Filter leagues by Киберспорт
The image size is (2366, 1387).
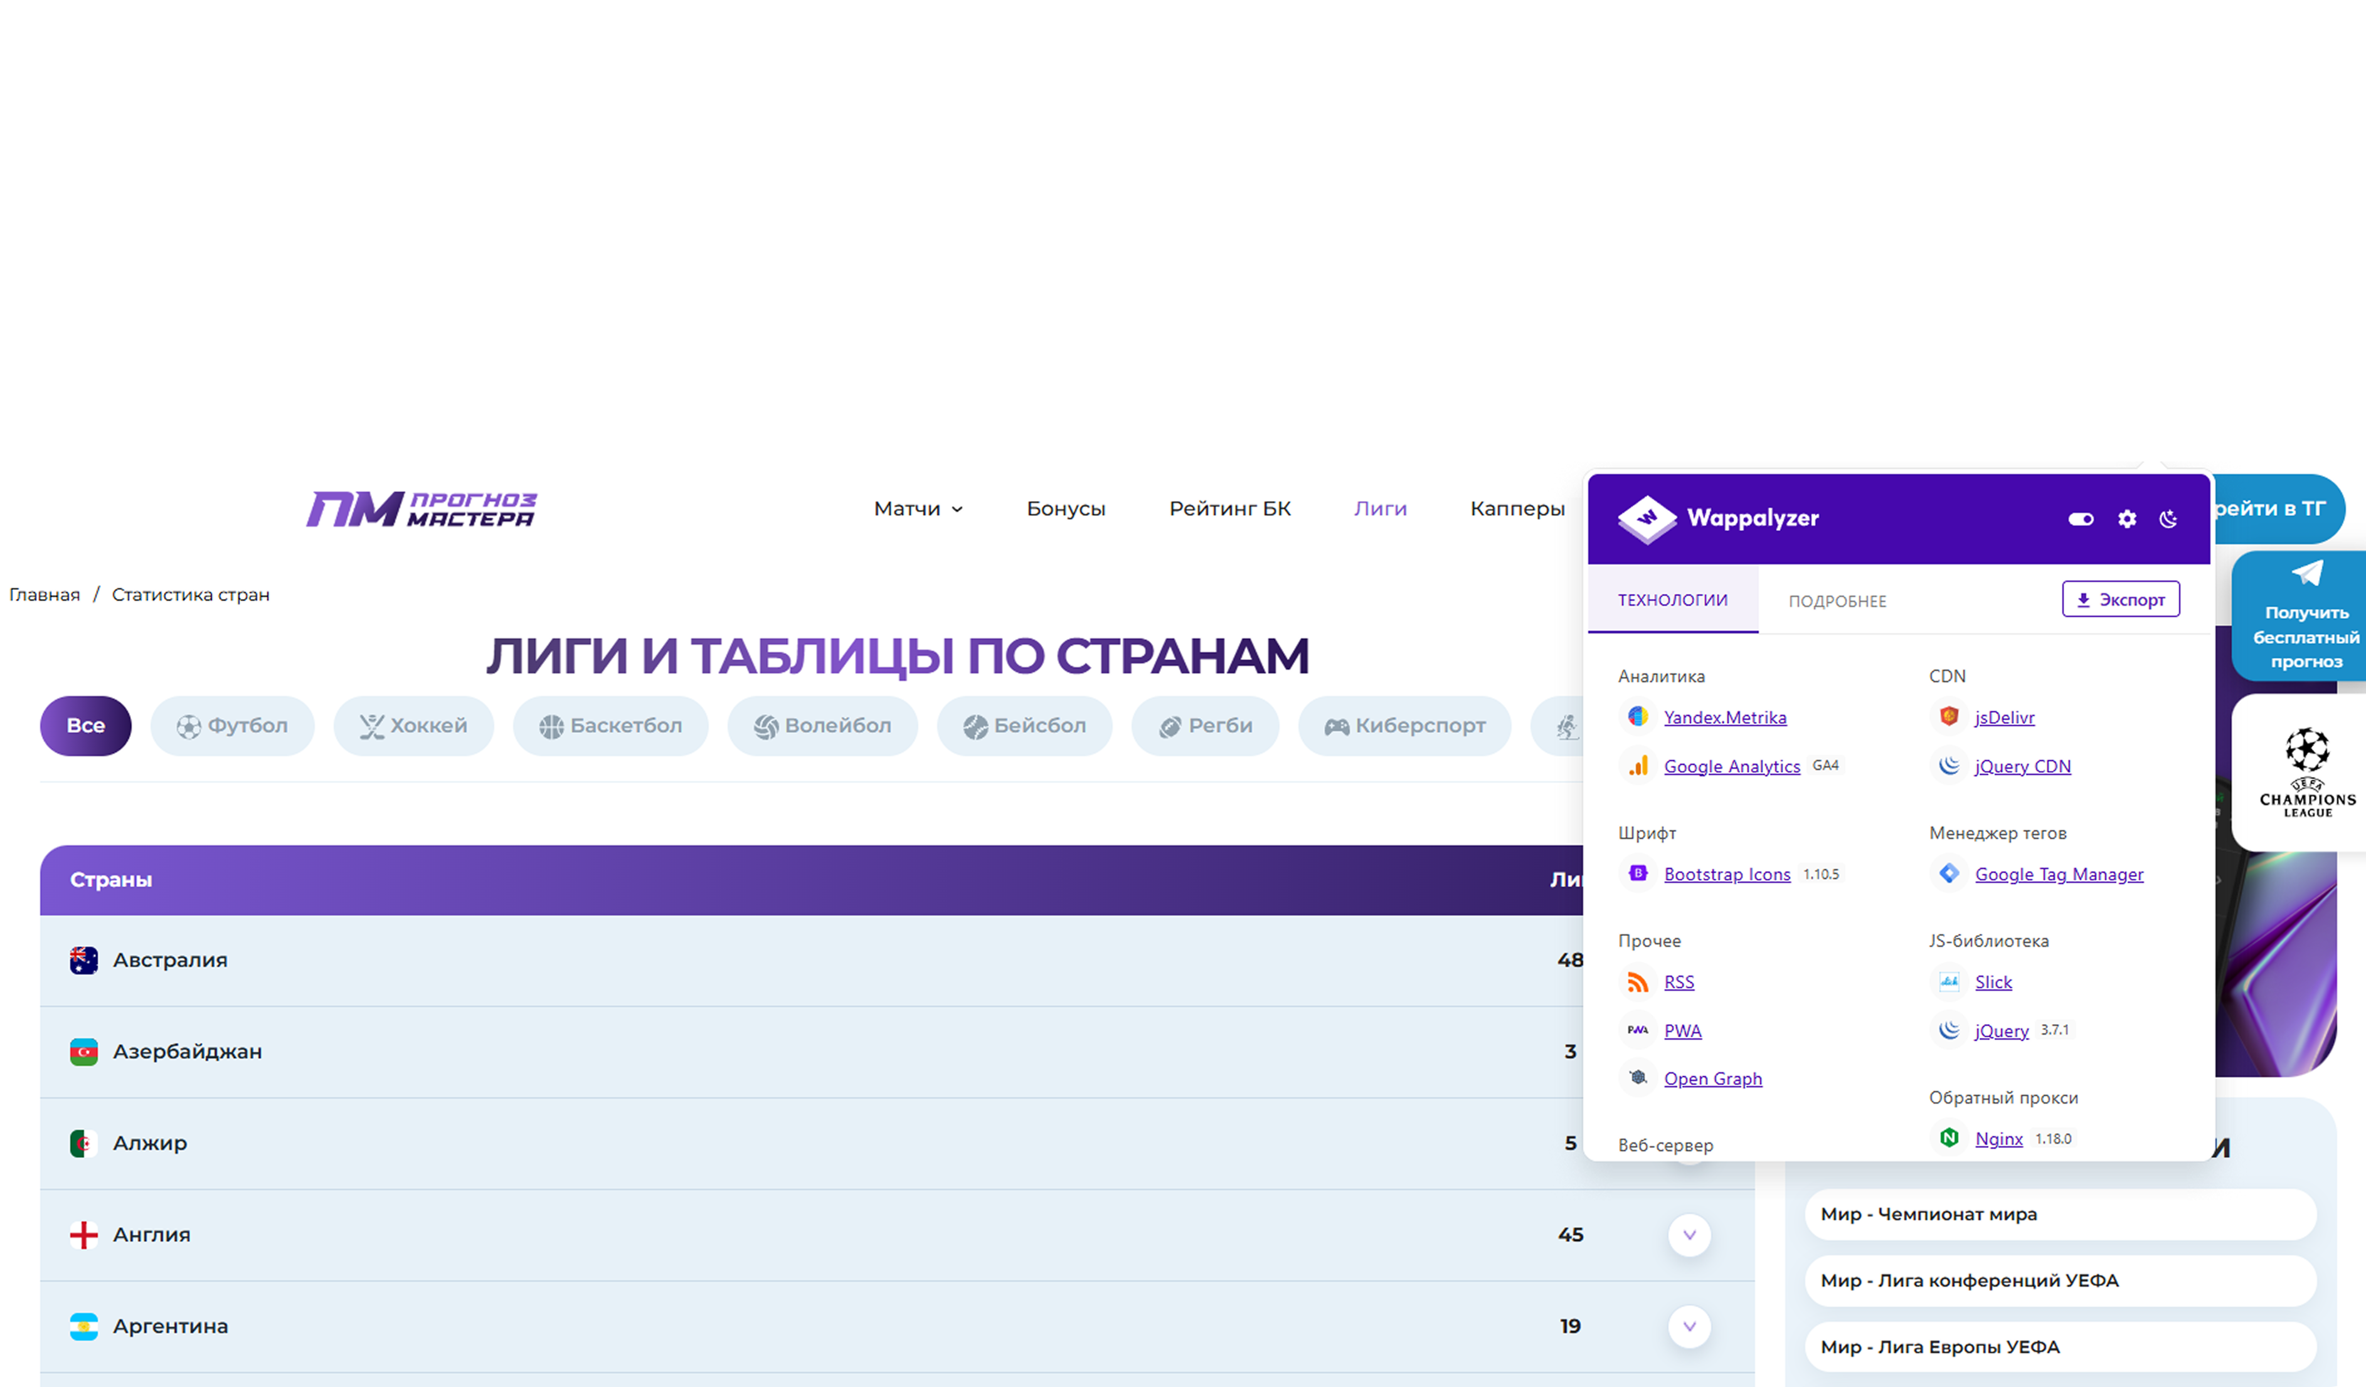tap(1404, 725)
